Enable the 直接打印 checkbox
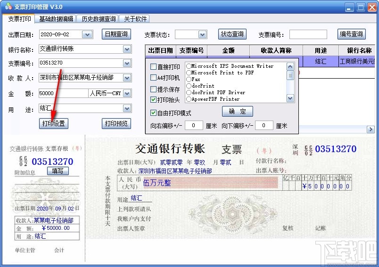This screenshot has height=267, width=379. [153, 66]
